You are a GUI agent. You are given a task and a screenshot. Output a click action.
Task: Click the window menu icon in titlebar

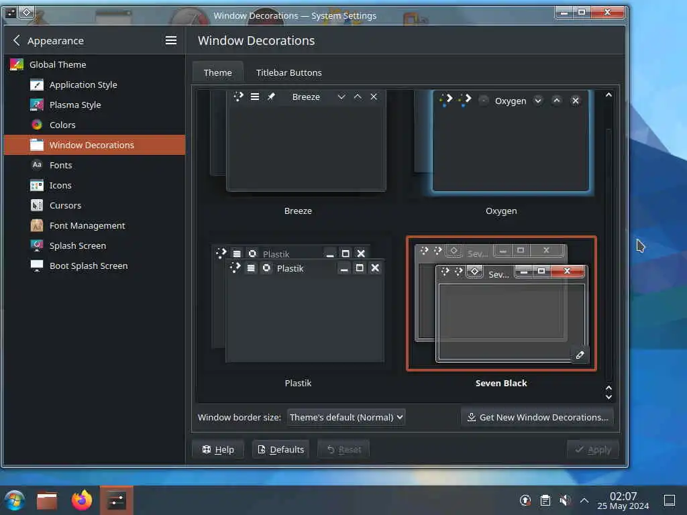(11, 13)
